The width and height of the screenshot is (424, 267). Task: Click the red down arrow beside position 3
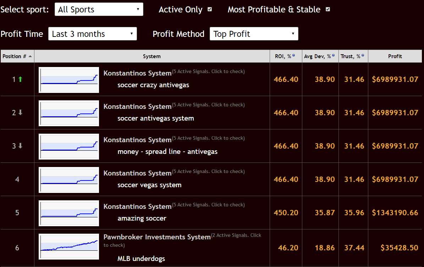coord(20,146)
